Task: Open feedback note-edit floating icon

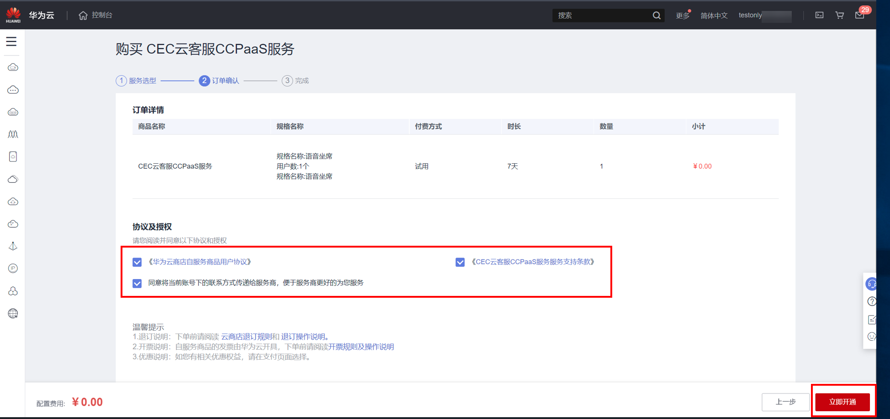Action: [x=872, y=320]
